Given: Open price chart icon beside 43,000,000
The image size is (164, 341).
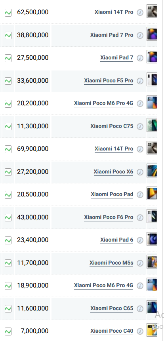Looking at the screenshot, I should point(8,217).
